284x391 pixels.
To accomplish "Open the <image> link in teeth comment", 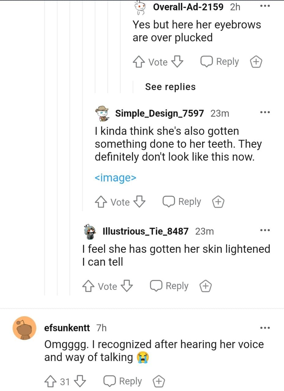I will [x=115, y=178].
